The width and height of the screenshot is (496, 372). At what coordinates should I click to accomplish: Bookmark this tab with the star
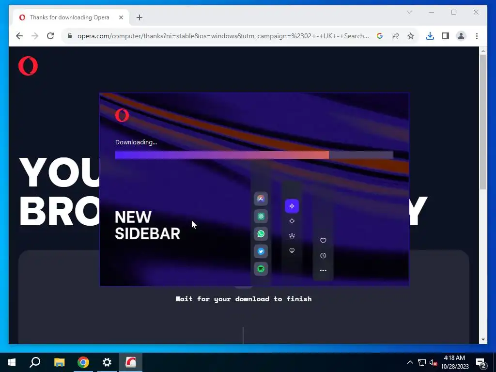pyautogui.click(x=411, y=36)
